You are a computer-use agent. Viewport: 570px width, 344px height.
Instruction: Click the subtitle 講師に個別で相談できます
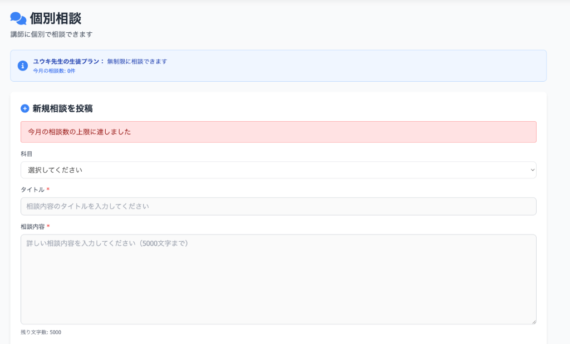[51, 34]
